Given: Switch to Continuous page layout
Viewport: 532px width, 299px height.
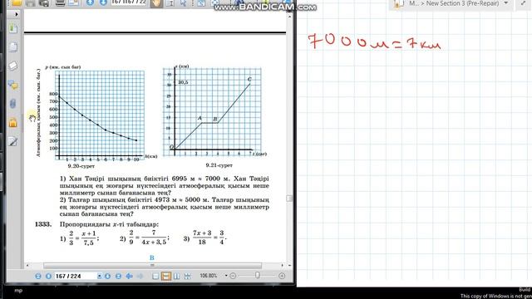Looking at the screenshot, I should [166, 277].
